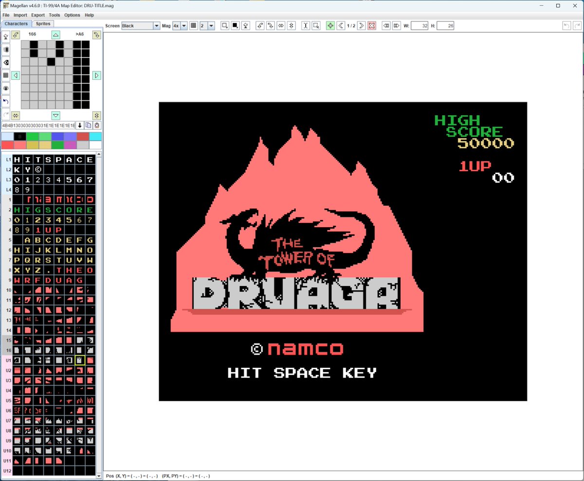Select the yellow-highlighted tile in row U1
This screenshot has height=481, width=584.
pyautogui.click(x=79, y=360)
